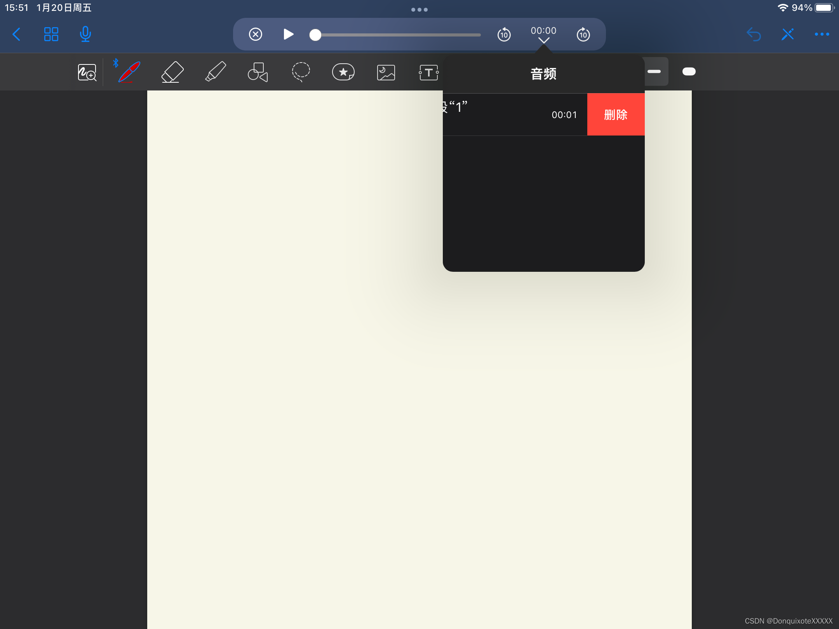Select the Eraser tool
The height and width of the screenshot is (629, 839).
click(172, 72)
